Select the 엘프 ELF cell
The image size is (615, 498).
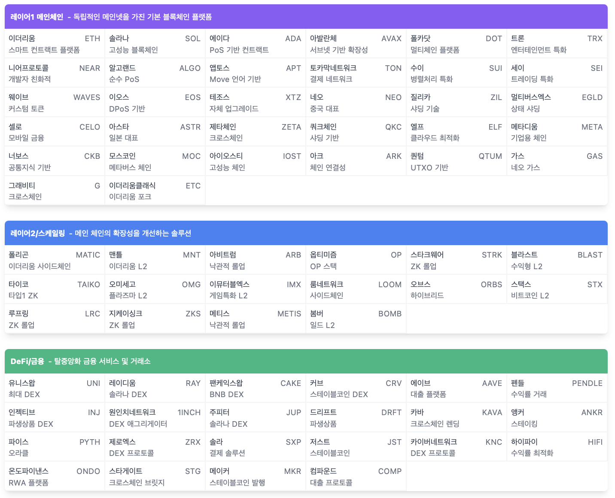click(x=457, y=132)
